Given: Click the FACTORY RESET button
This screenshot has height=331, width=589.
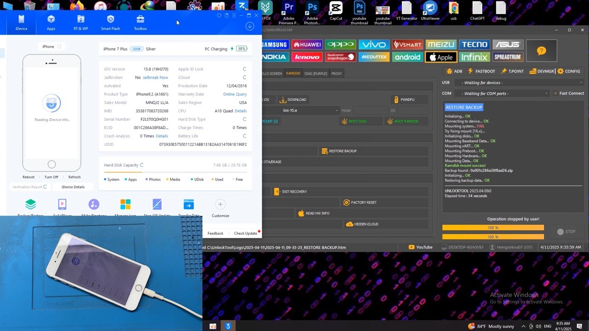Looking at the screenshot, I should coord(385,202).
